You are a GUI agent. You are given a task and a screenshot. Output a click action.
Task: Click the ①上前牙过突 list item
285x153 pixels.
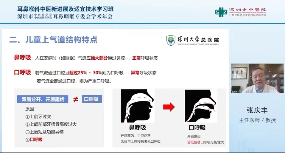point(38,116)
